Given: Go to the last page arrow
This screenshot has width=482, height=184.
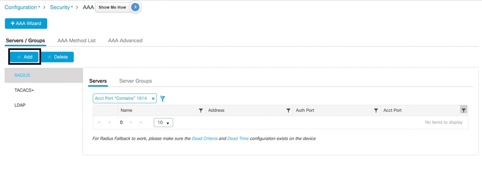Looking at the screenshot, I should pyautogui.click(x=141, y=123).
